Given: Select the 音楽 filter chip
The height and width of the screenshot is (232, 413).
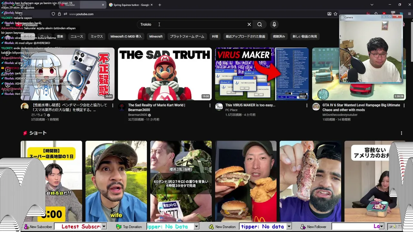Looking at the screenshot, I should 60,36.
